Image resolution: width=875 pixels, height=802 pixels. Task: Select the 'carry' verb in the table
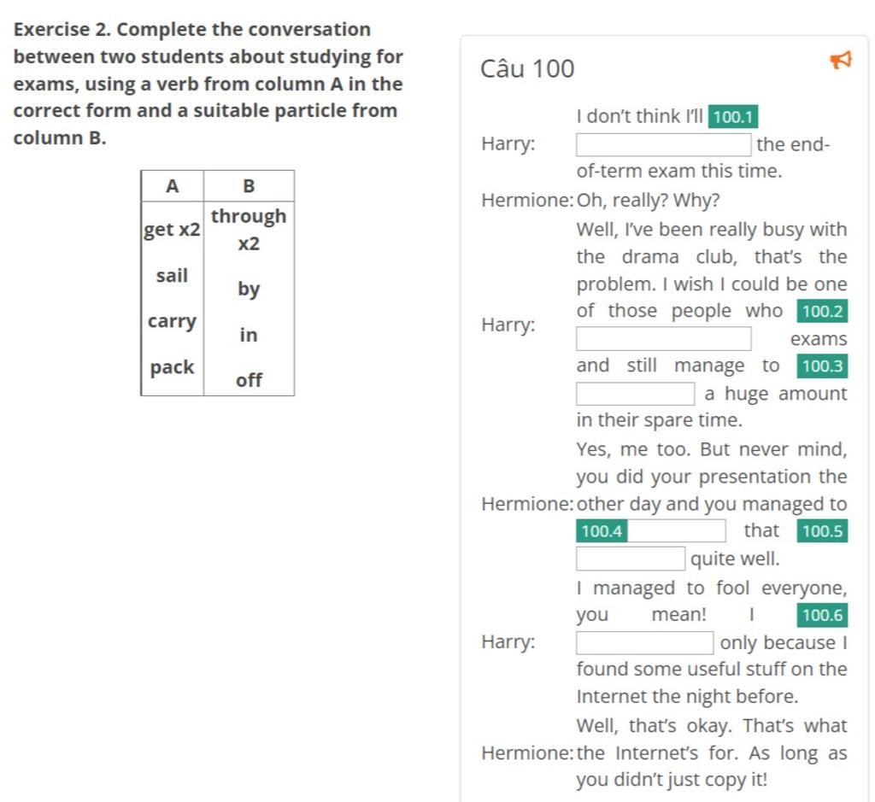(x=172, y=322)
